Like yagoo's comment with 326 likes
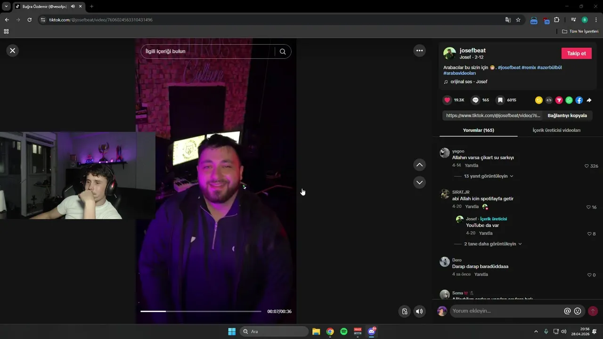 coord(587,166)
